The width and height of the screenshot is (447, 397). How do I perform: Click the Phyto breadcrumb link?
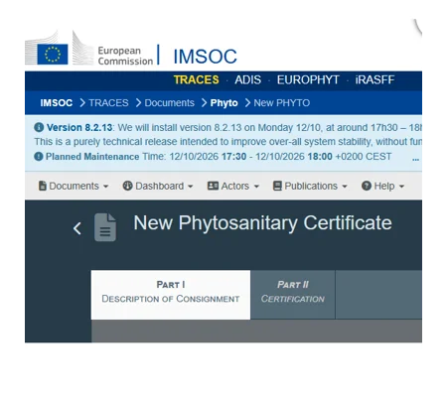[x=223, y=103]
